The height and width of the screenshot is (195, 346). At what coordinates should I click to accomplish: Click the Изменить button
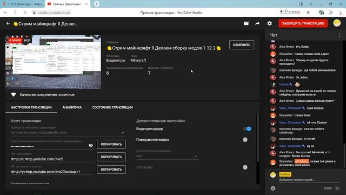pyautogui.click(x=242, y=45)
